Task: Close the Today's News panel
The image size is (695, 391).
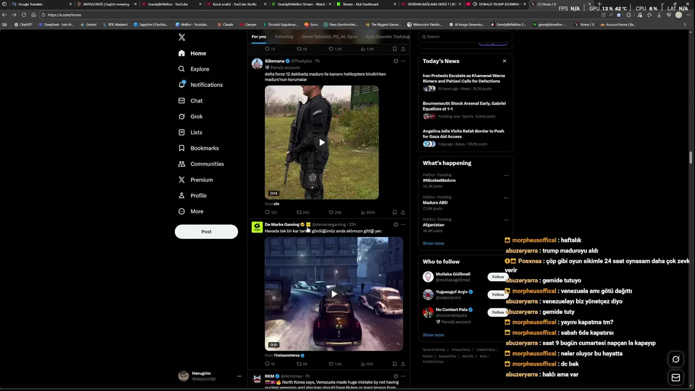Action: pos(504,61)
